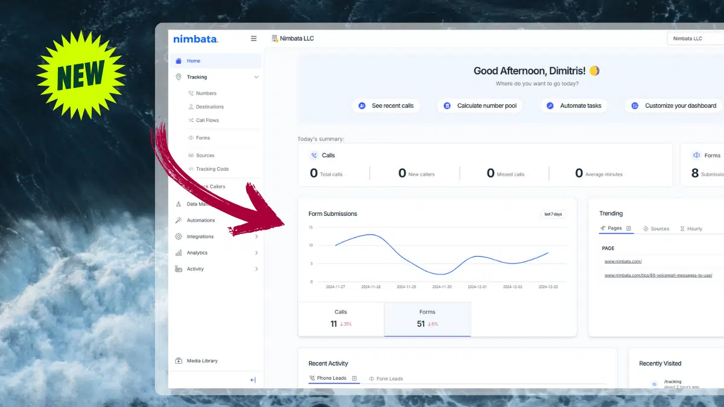The width and height of the screenshot is (724, 407).
Task: Click the Home icon in sidebar
Action: 179,61
